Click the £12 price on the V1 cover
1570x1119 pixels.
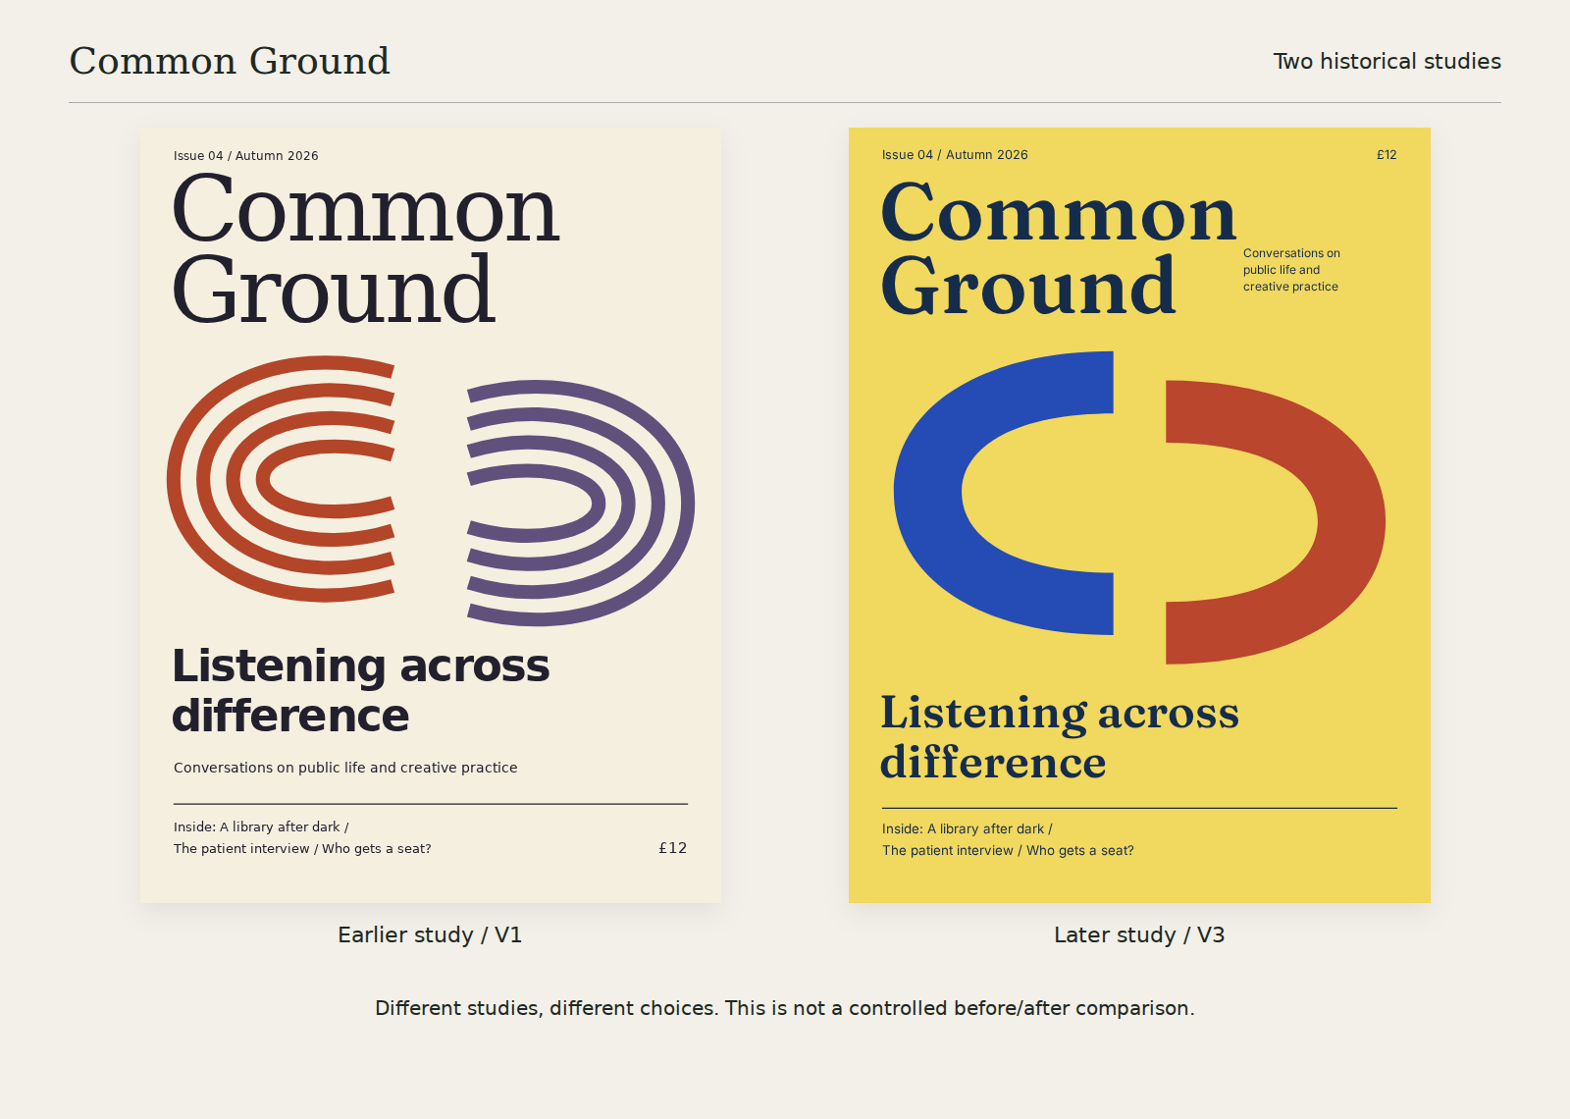pos(673,848)
